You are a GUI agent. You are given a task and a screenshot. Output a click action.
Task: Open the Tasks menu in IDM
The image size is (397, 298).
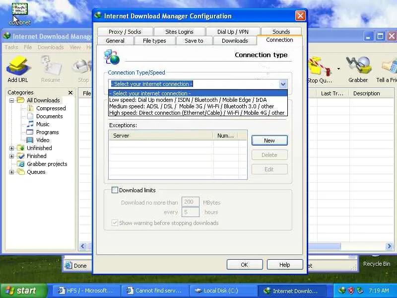[x=11, y=47]
